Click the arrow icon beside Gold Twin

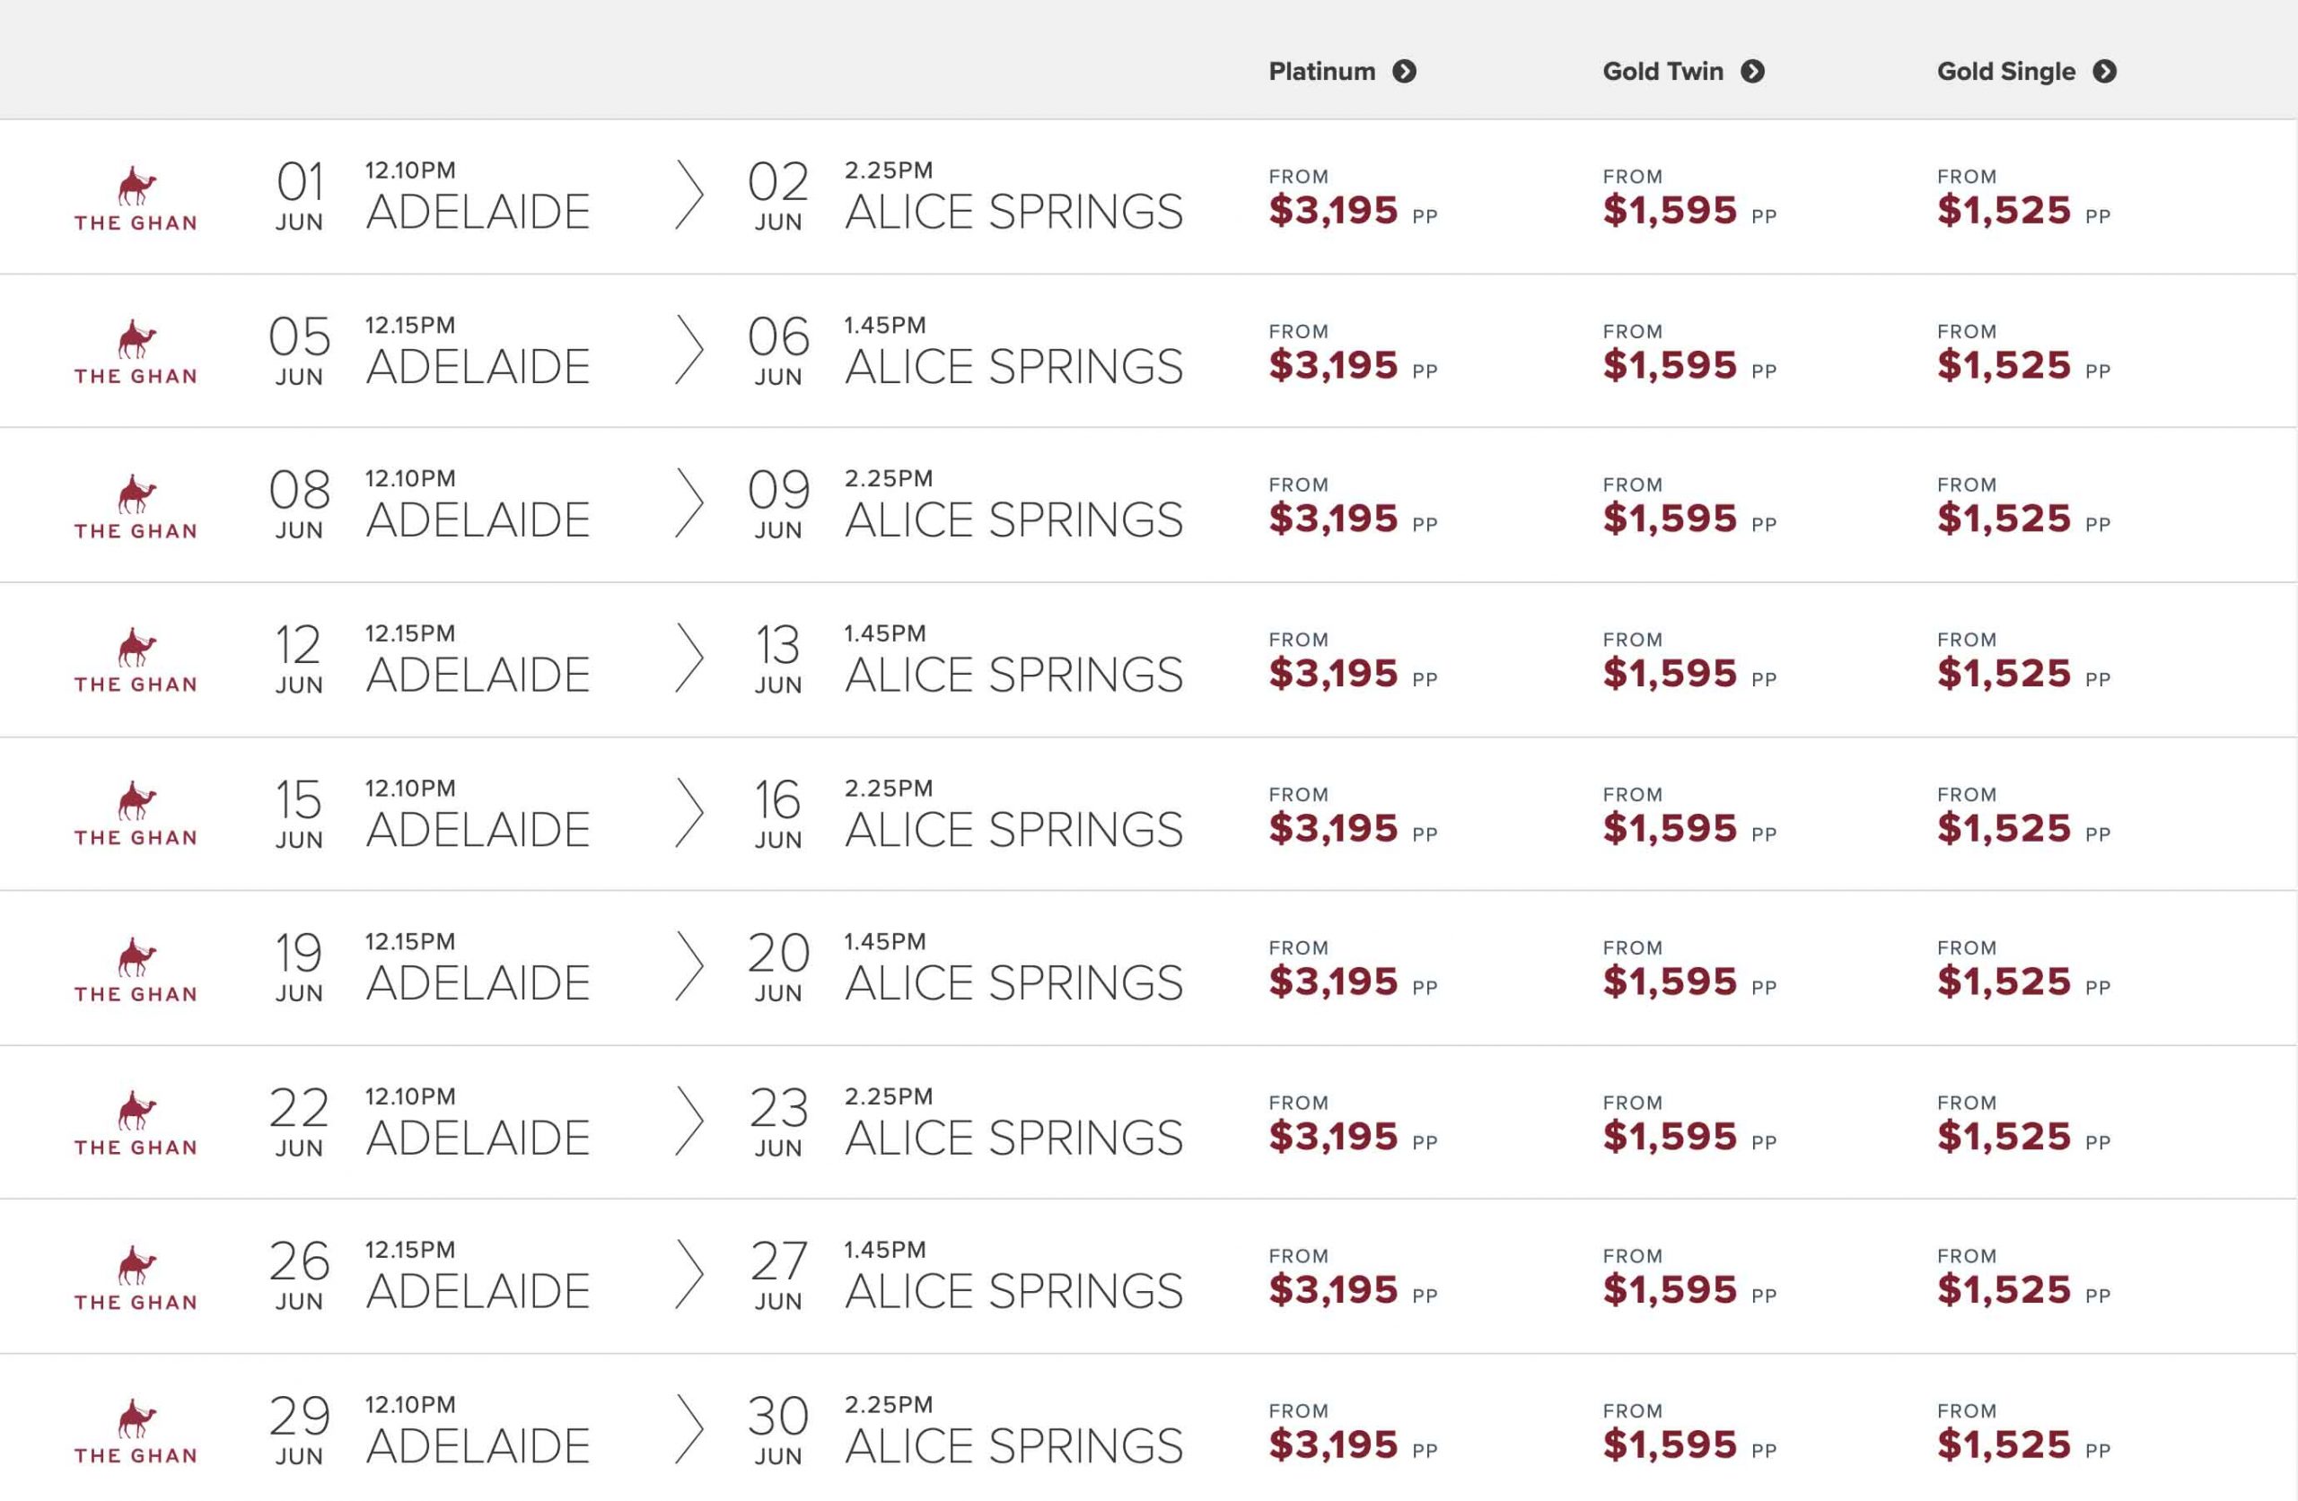point(1752,72)
